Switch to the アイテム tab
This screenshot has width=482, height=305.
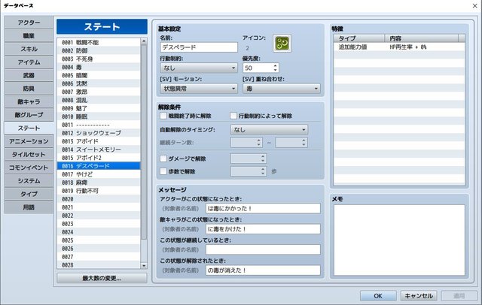click(x=29, y=62)
